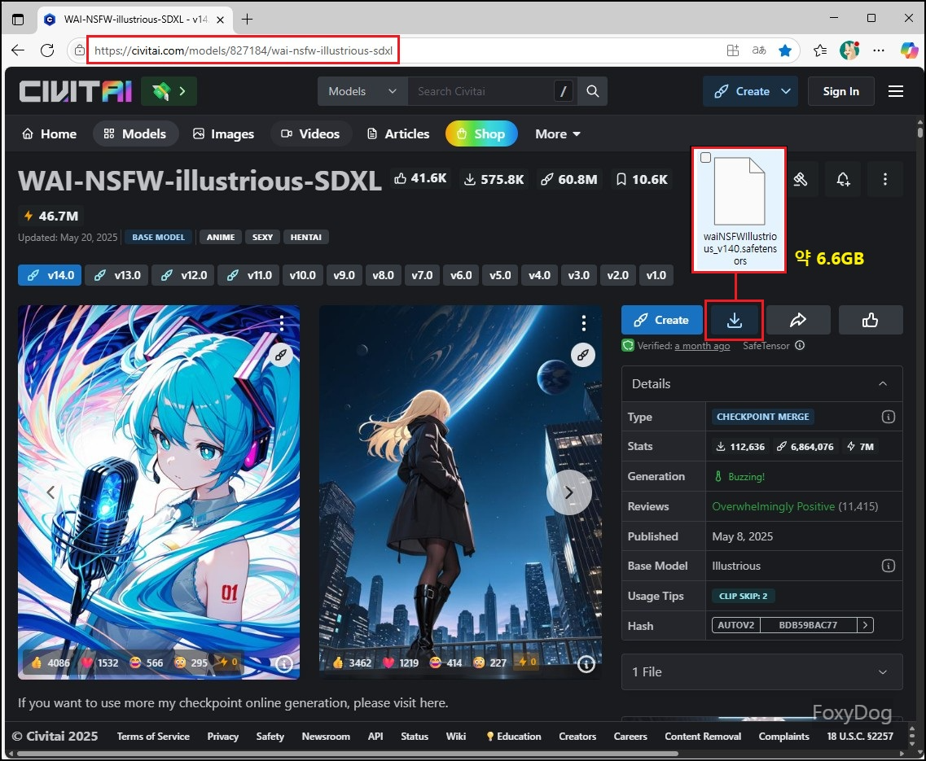Open the browser favorites list
The image size is (926, 761).
pyautogui.click(x=819, y=50)
